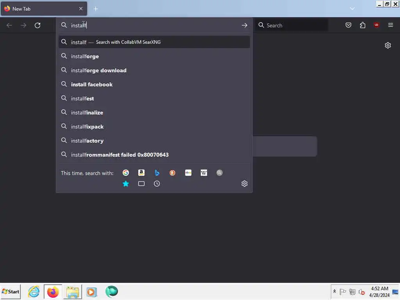Image resolution: width=400 pixels, height=300 pixels.
Task: Select "installfrommanifest failed 0x80070643" suggestion
Action: (x=154, y=155)
